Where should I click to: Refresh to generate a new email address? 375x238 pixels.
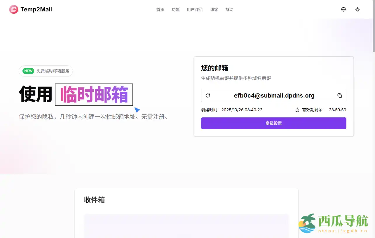tap(208, 95)
